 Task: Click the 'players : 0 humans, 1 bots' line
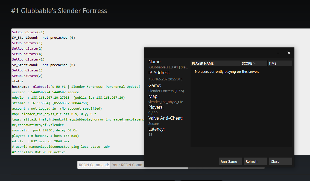(45, 136)
